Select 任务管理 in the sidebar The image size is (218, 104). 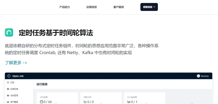tap(14, 96)
